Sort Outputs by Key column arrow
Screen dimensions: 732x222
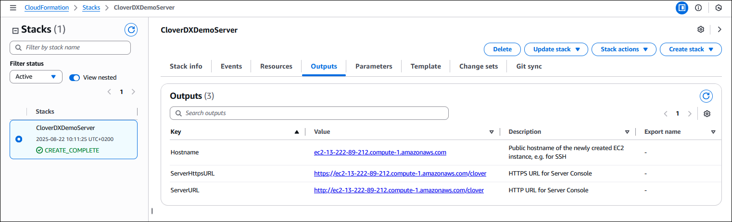click(297, 132)
